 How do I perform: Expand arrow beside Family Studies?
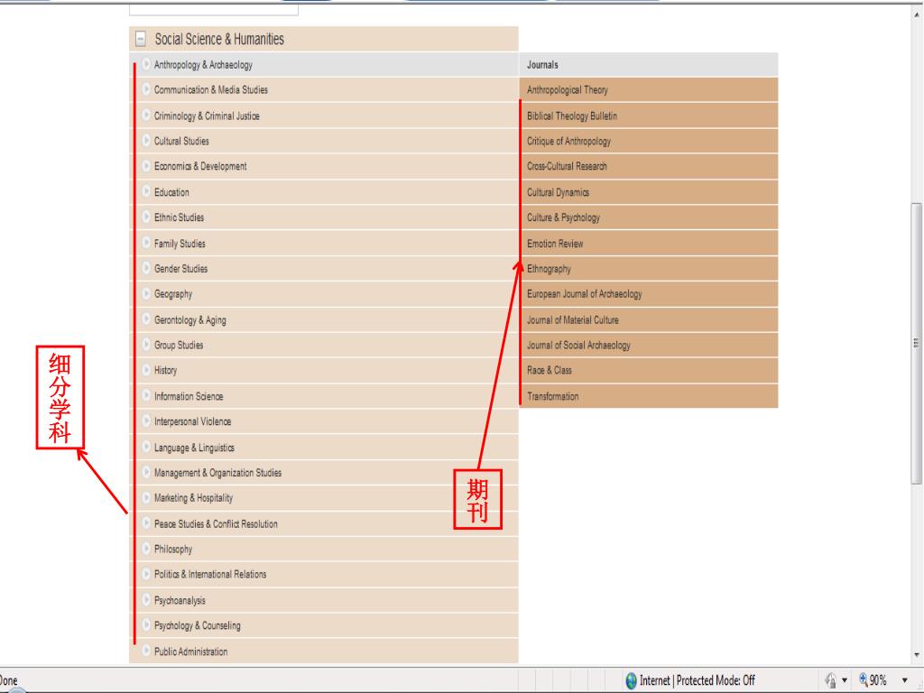pos(146,243)
